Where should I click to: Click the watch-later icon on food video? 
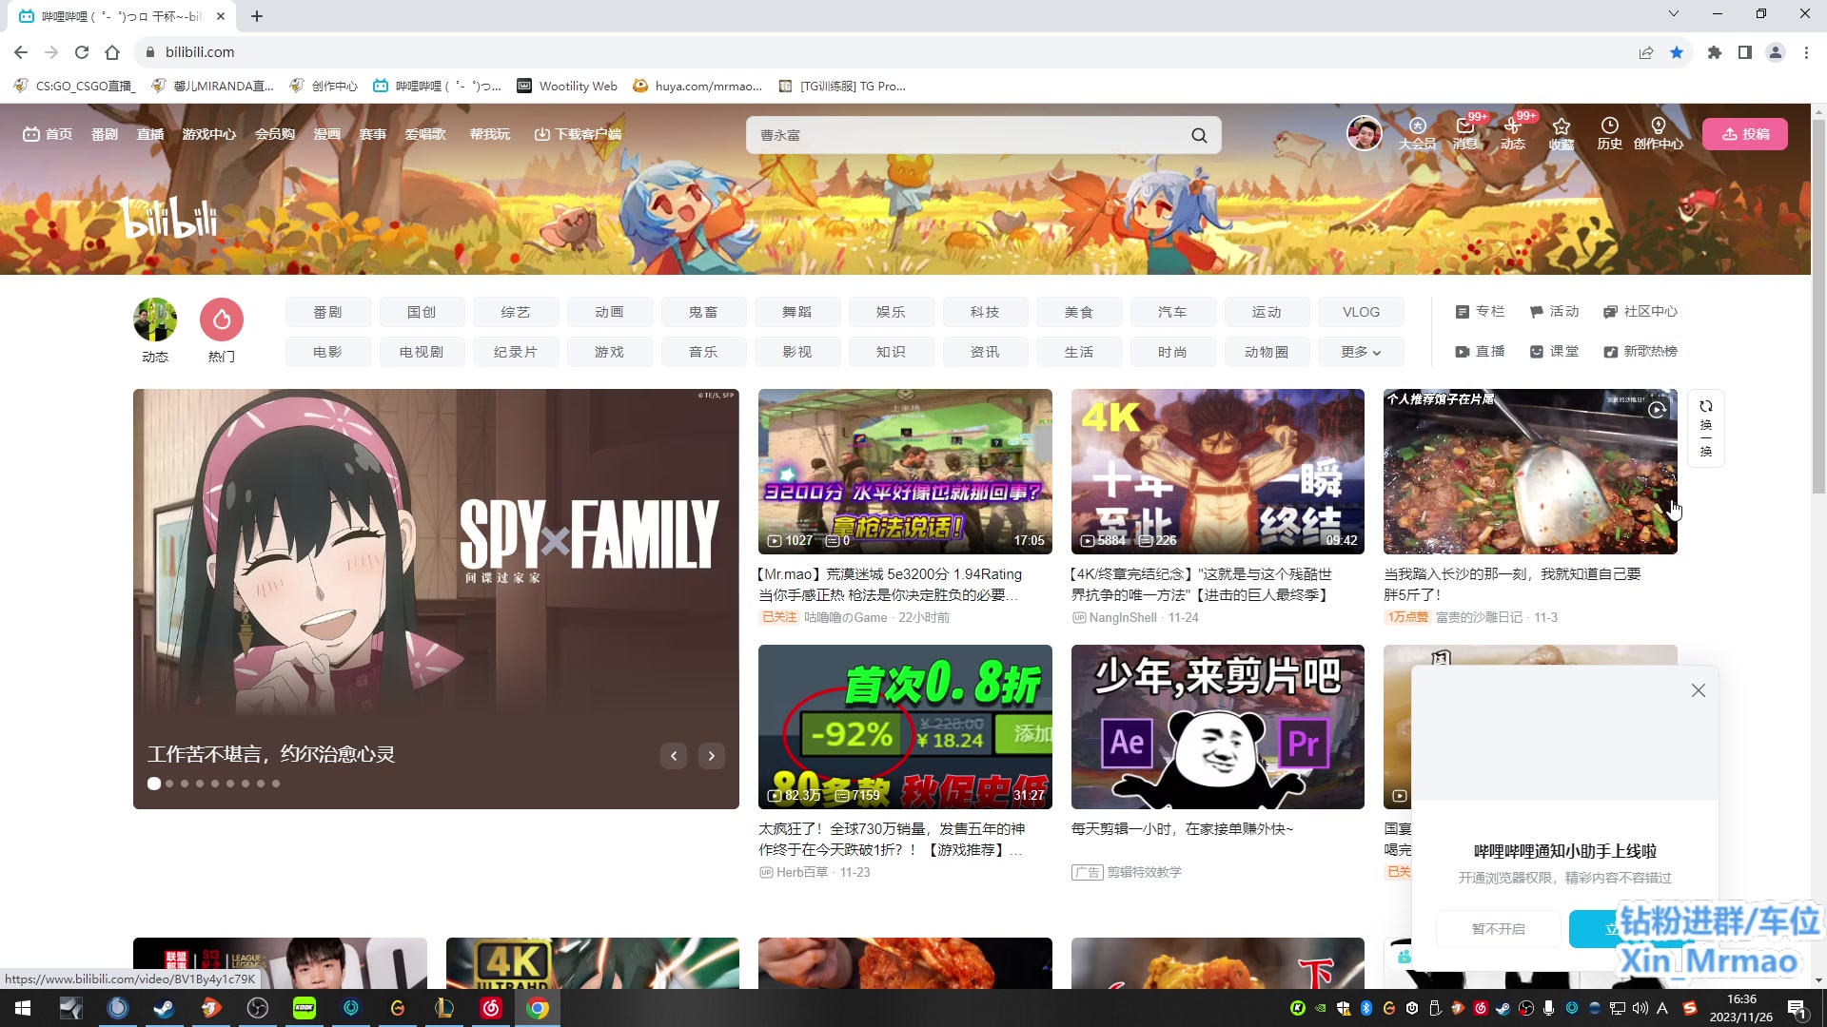coord(1657,410)
